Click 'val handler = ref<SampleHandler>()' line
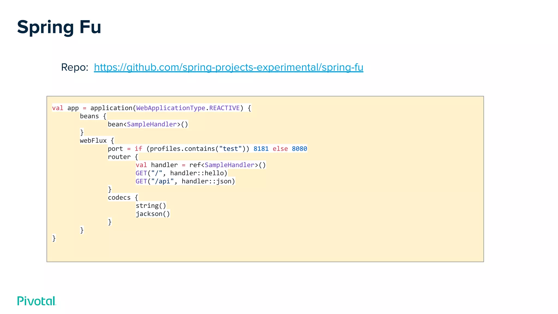558x314 pixels. pos(201,165)
